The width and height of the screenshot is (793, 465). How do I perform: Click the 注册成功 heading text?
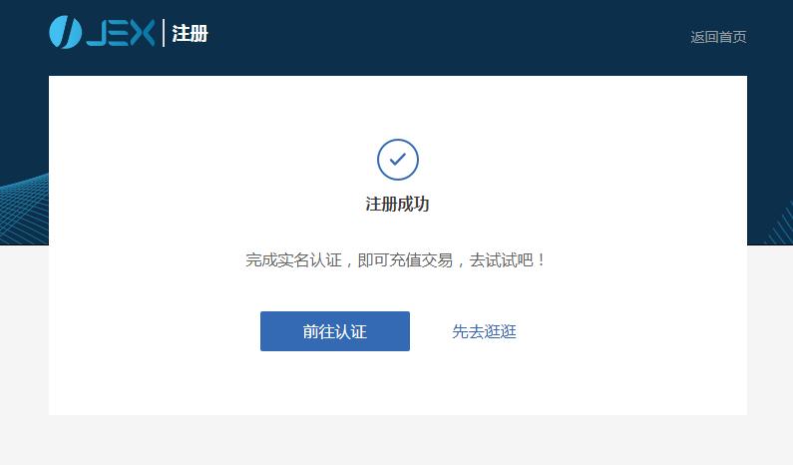[398, 205]
